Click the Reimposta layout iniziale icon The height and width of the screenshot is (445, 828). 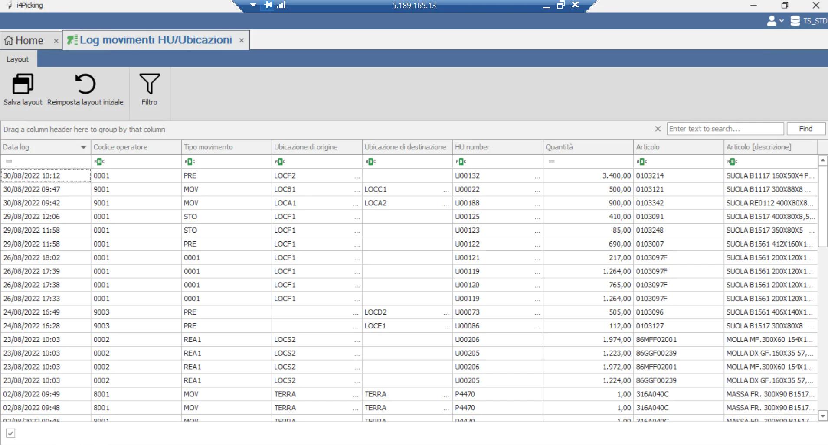pos(85,84)
